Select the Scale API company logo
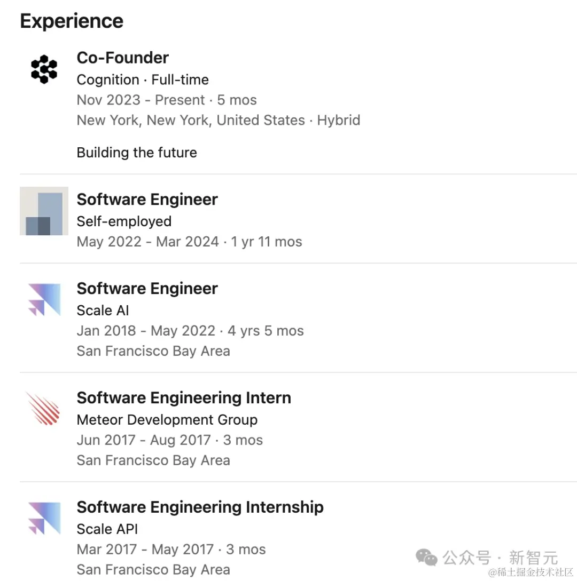This screenshot has width=577, height=581. click(x=44, y=518)
